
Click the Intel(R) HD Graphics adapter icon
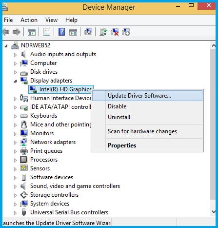point(33,89)
